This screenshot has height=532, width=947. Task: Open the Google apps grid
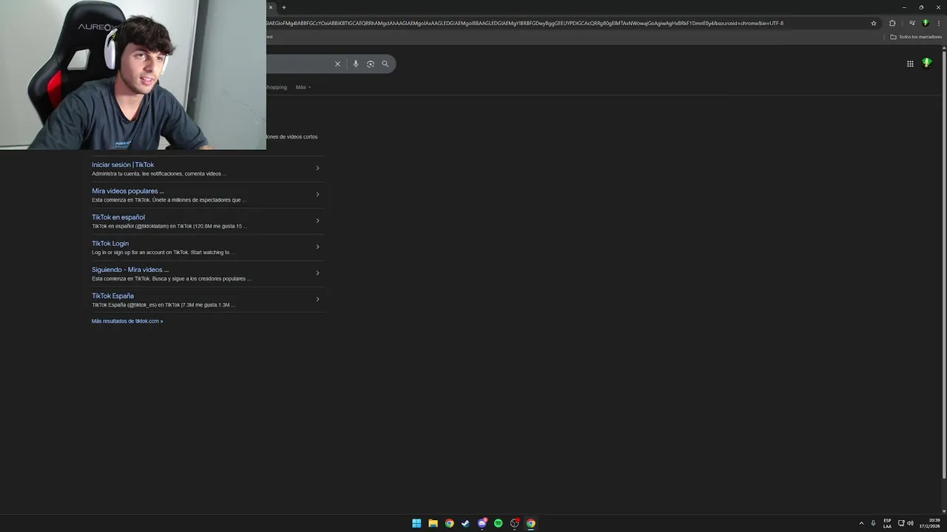(x=910, y=64)
